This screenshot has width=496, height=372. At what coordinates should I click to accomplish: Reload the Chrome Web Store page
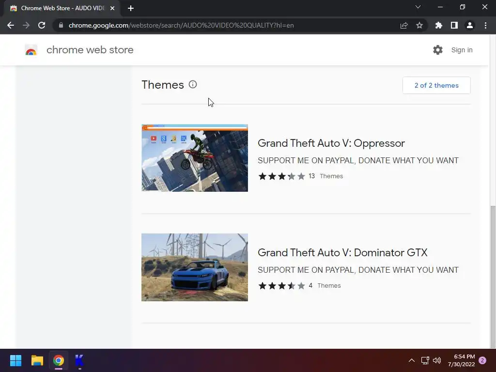point(42,25)
